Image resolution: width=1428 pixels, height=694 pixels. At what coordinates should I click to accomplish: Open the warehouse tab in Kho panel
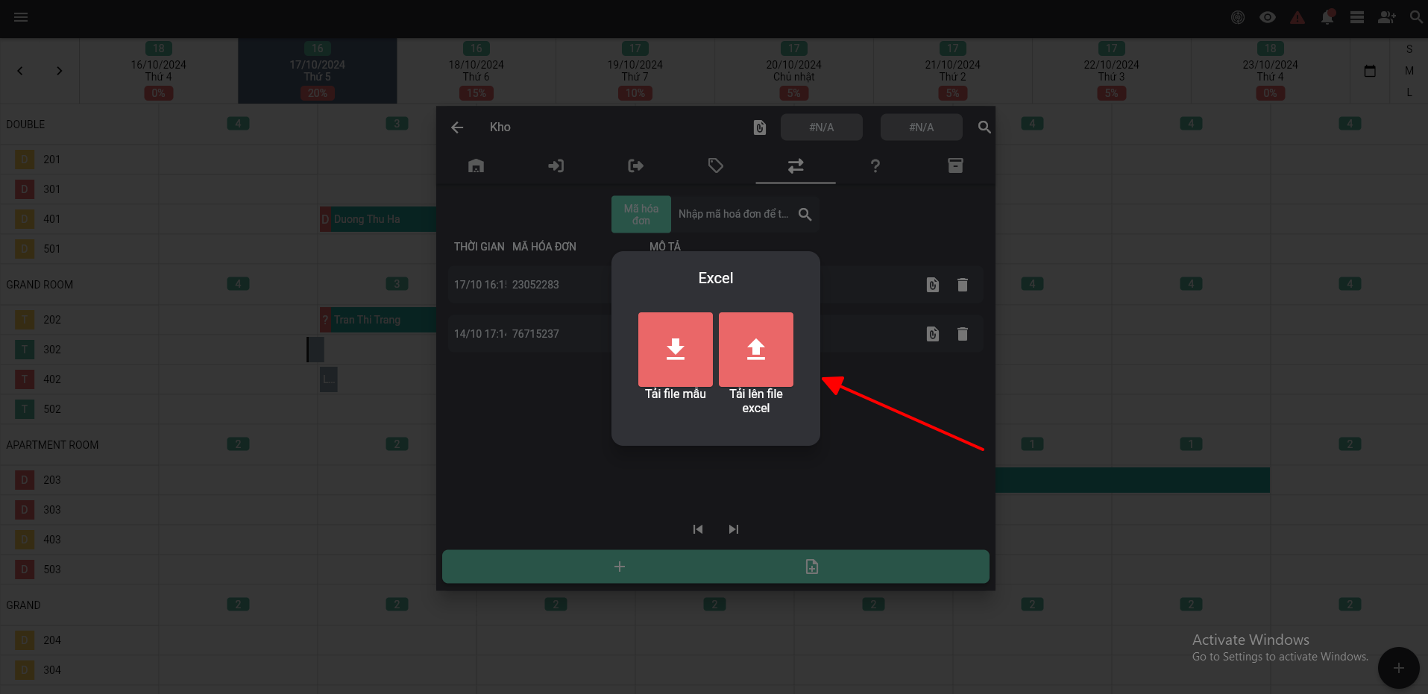476,165
